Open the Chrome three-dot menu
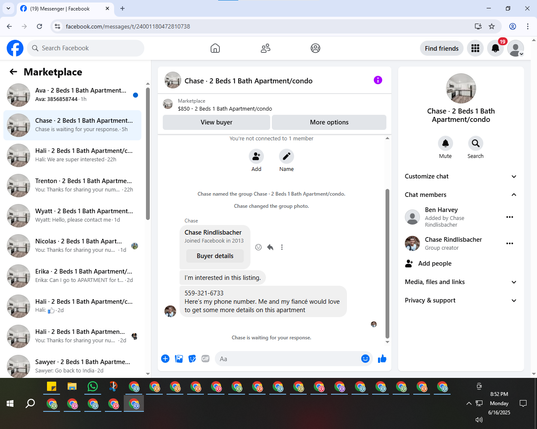The width and height of the screenshot is (537, 429). (528, 26)
